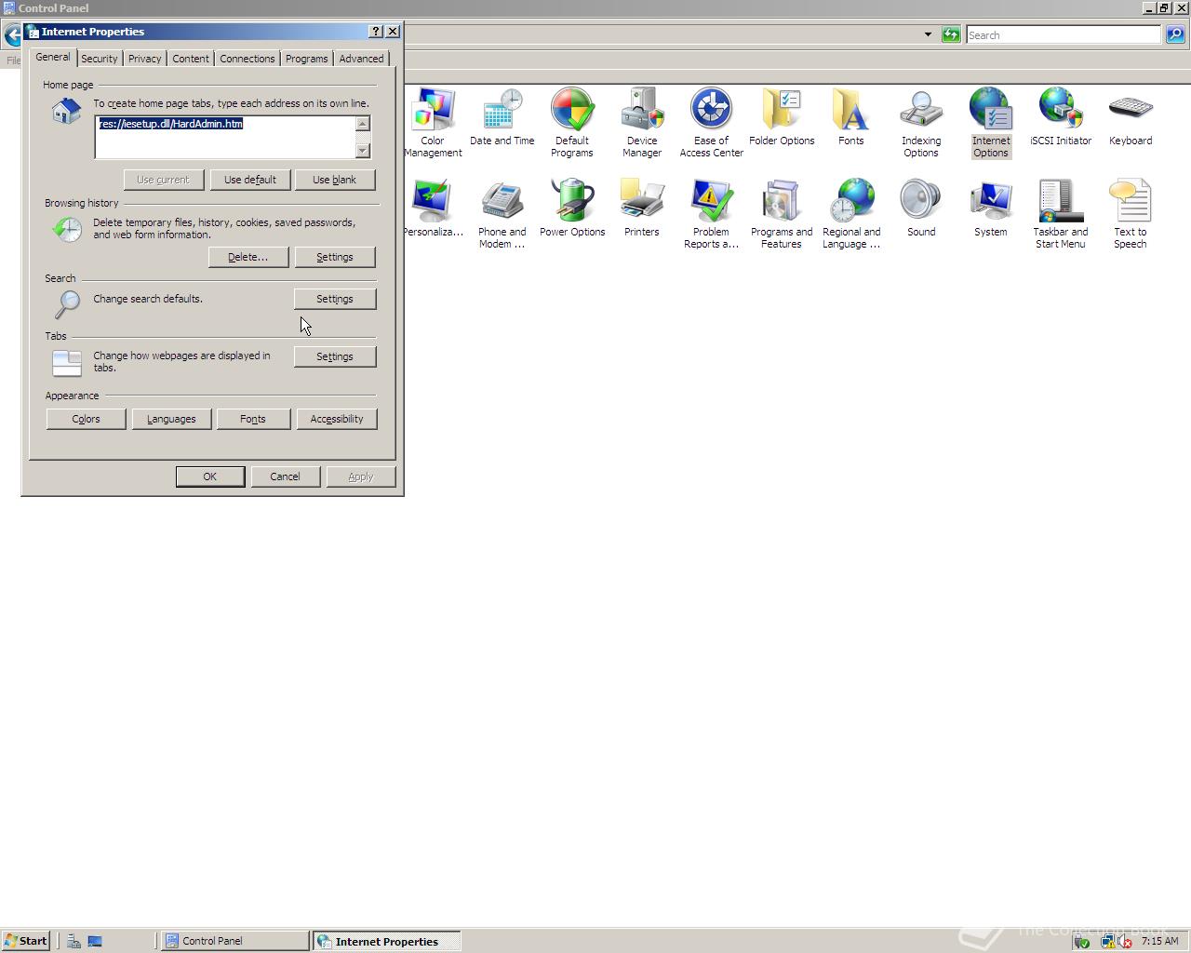Click the Control Panel refresh button
The image size is (1191, 953).
click(x=950, y=34)
